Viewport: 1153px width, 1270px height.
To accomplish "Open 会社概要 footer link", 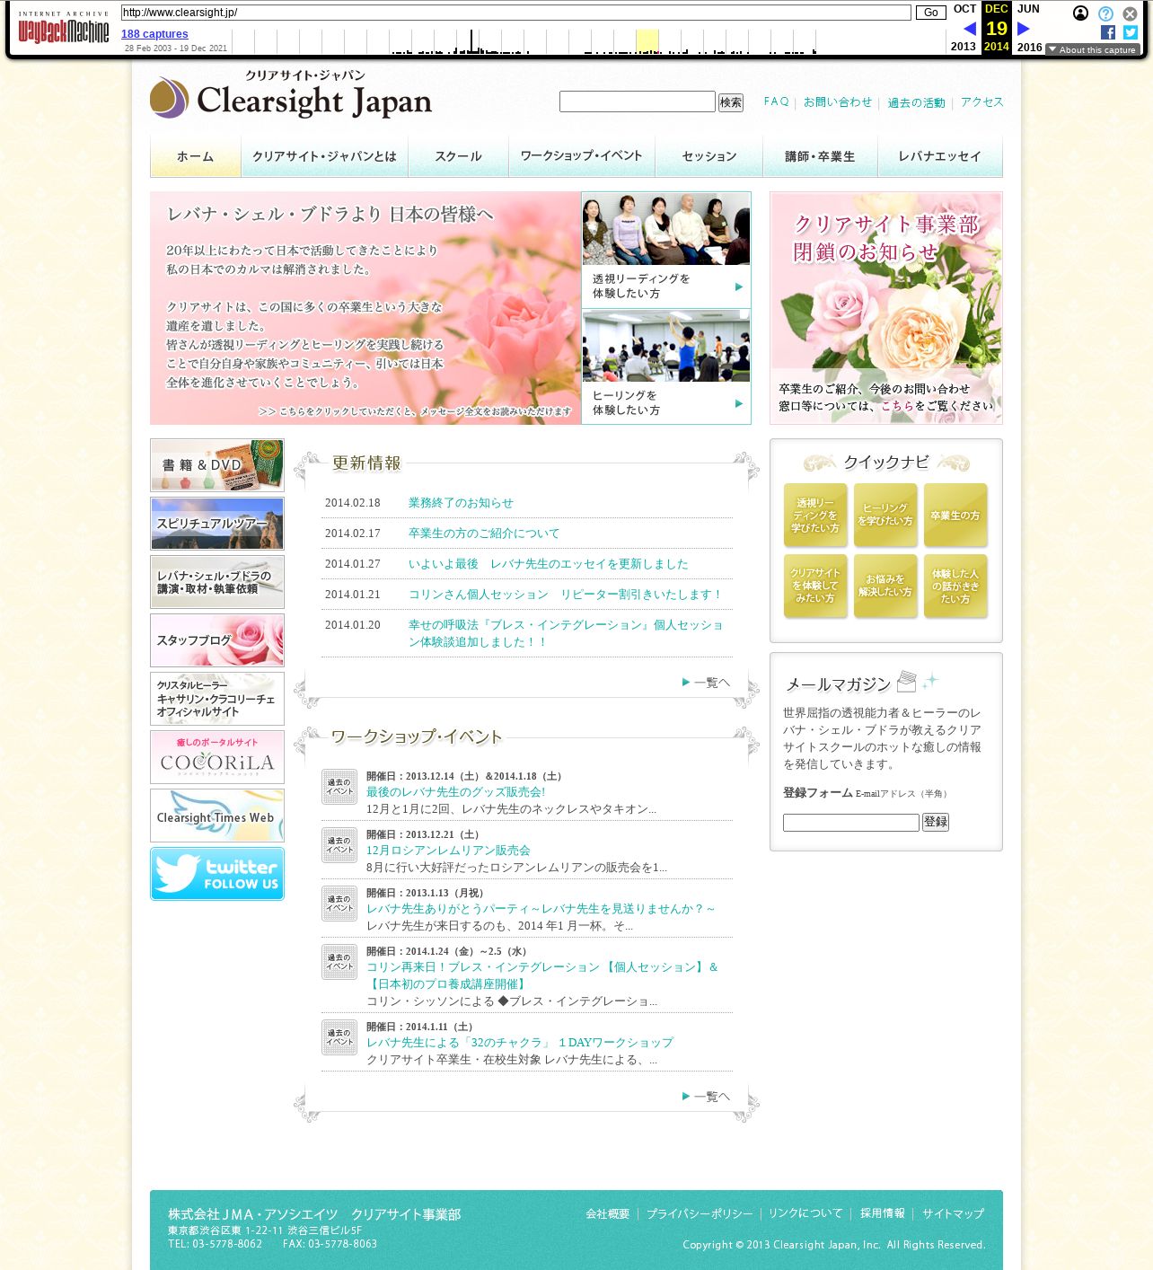I will coord(608,1213).
